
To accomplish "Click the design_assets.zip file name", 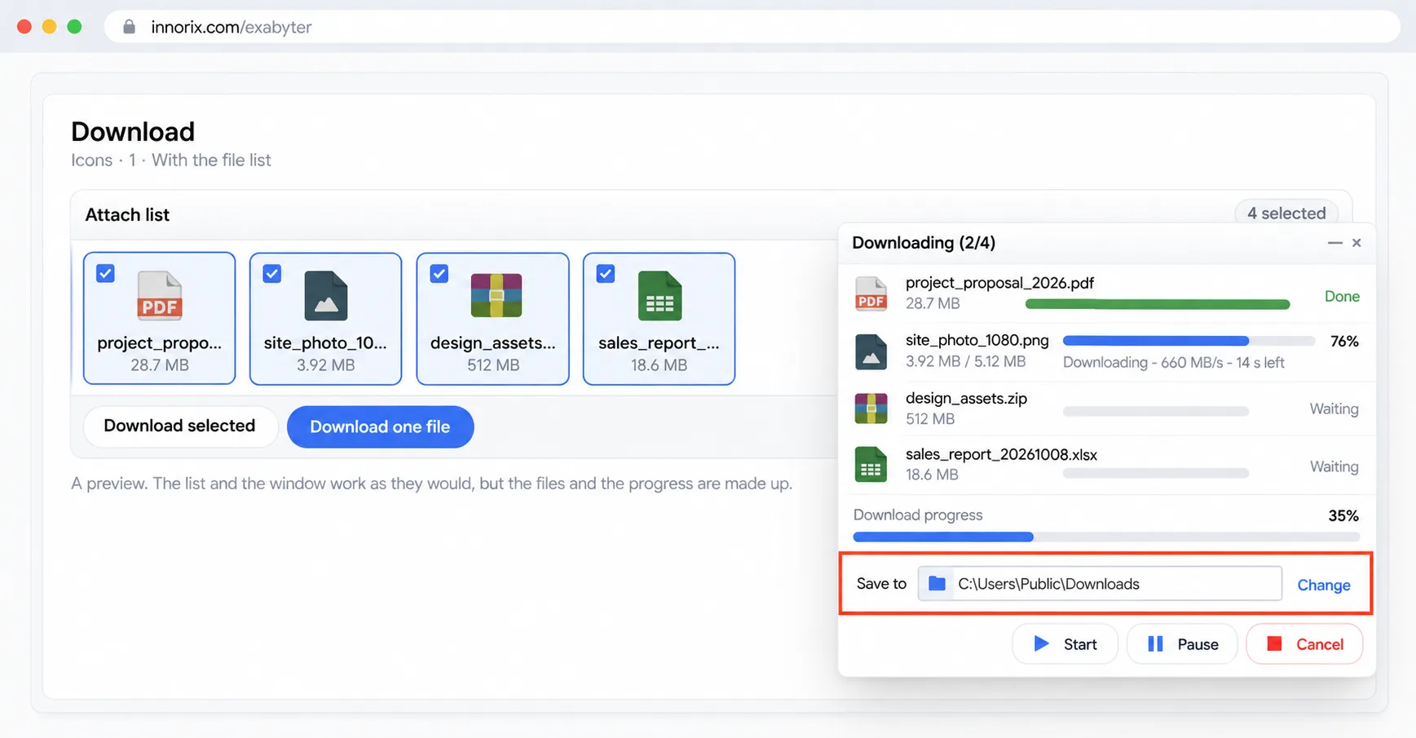I will 966,398.
